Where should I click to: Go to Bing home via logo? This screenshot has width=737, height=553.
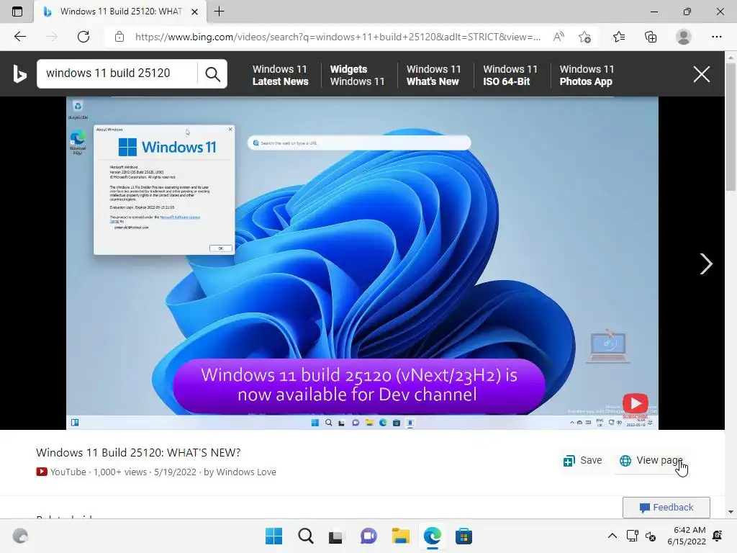click(x=19, y=74)
